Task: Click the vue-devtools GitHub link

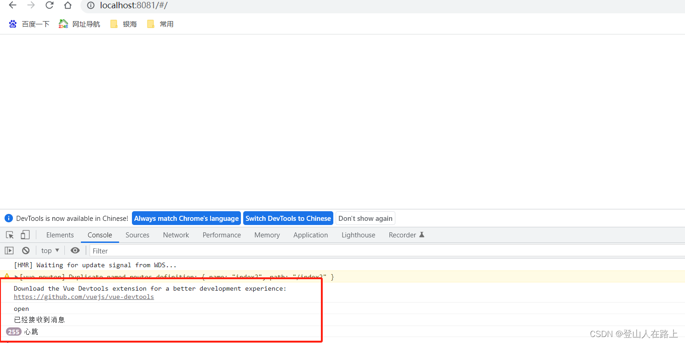Action: point(84,297)
